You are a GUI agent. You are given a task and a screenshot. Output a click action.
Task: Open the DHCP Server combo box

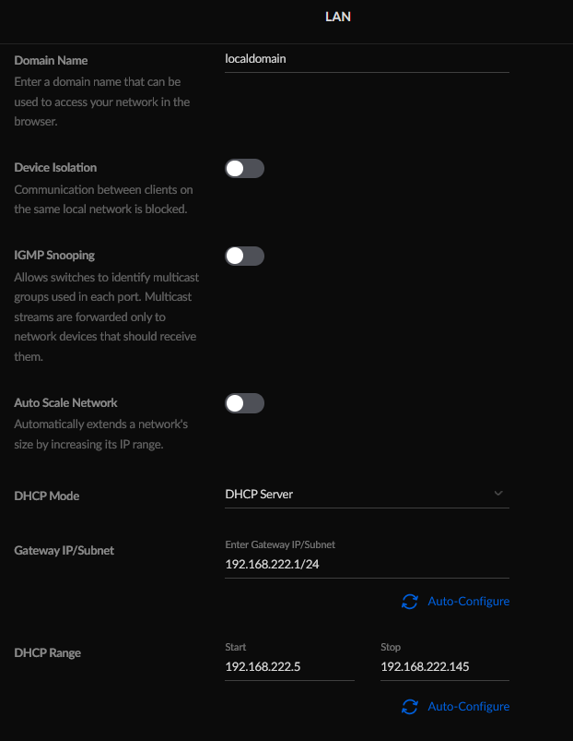tap(367, 495)
